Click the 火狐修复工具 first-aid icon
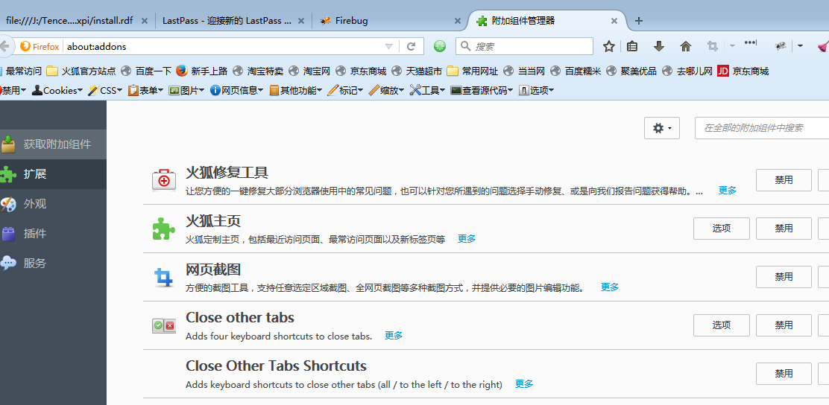The width and height of the screenshot is (829, 405). click(x=164, y=181)
